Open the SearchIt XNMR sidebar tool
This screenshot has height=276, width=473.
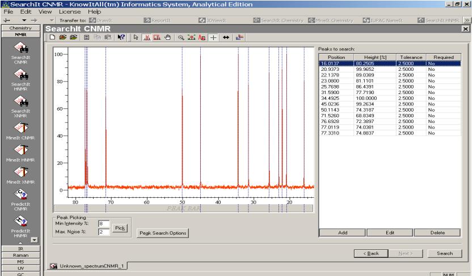20,107
